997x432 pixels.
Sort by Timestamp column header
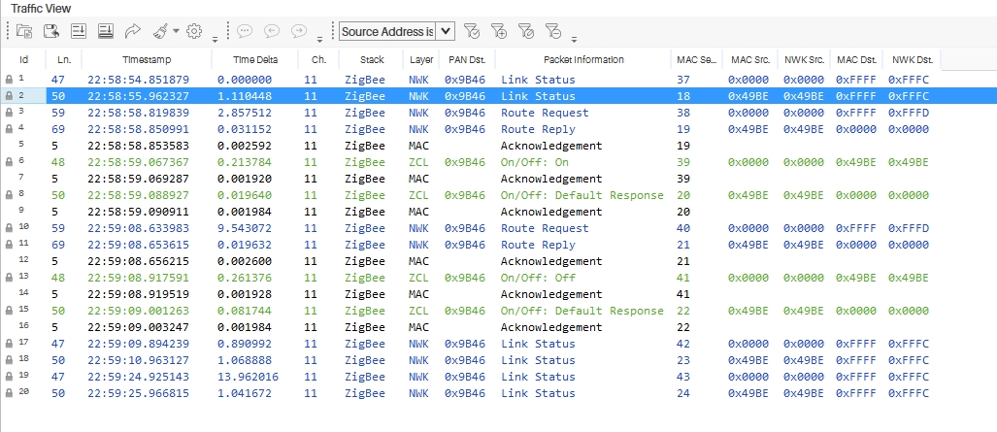(147, 60)
